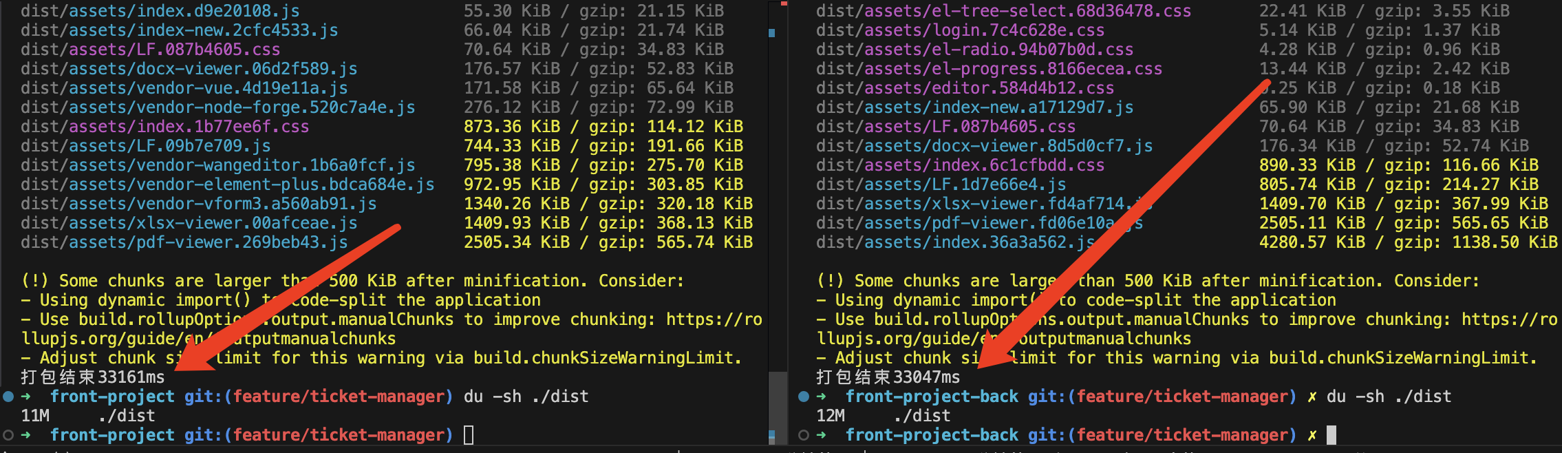Screen dimensions: 1562x453
Task: Click the blue command marker dot in right terminal
Action: pyautogui.click(x=803, y=397)
